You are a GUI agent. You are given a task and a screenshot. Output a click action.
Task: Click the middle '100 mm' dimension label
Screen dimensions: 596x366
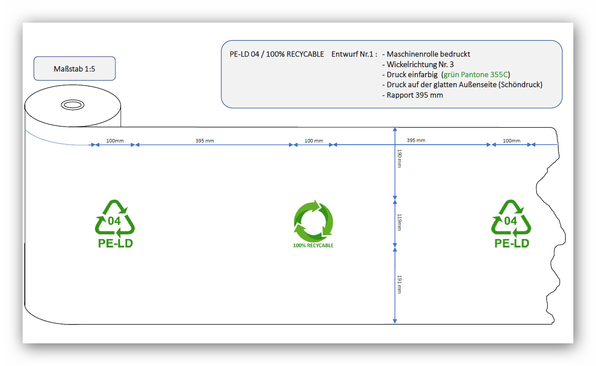pyautogui.click(x=313, y=141)
